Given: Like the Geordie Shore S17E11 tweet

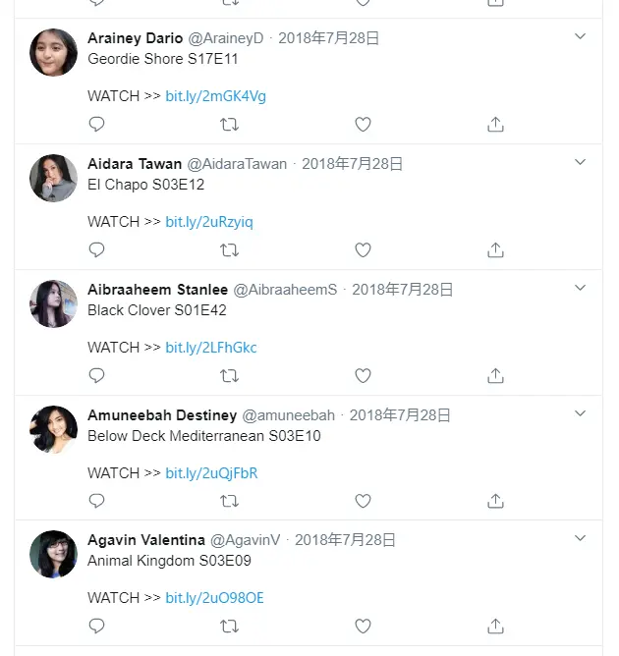Looking at the screenshot, I should pyautogui.click(x=363, y=125).
